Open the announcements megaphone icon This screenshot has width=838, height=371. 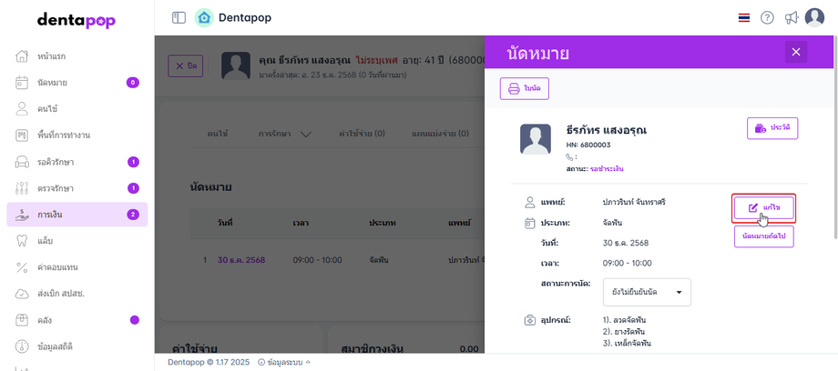pyautogui.click(x=791, y=17)
